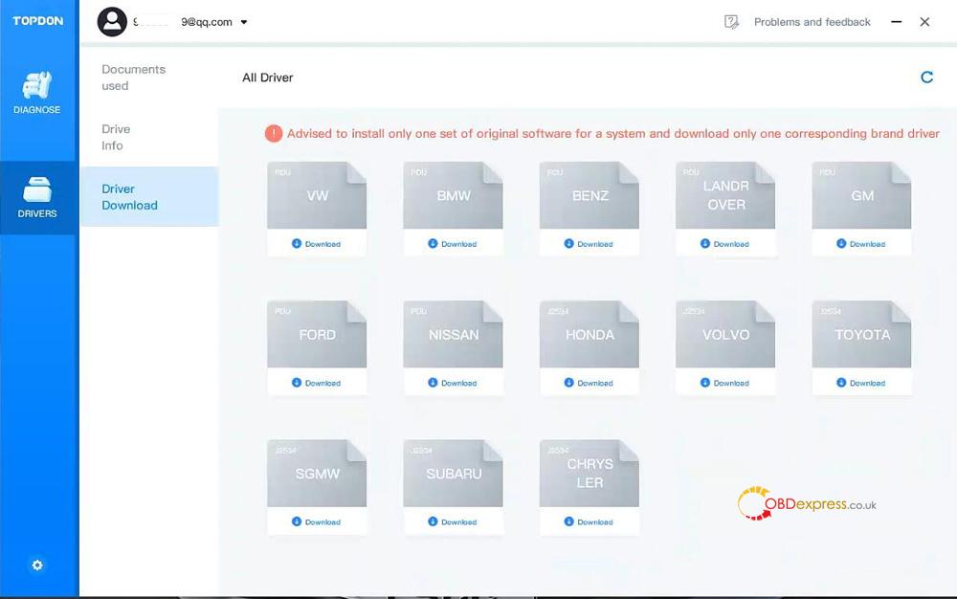Click the LANDROVER driver file icon
957x599 pixels.
[725, 195]
